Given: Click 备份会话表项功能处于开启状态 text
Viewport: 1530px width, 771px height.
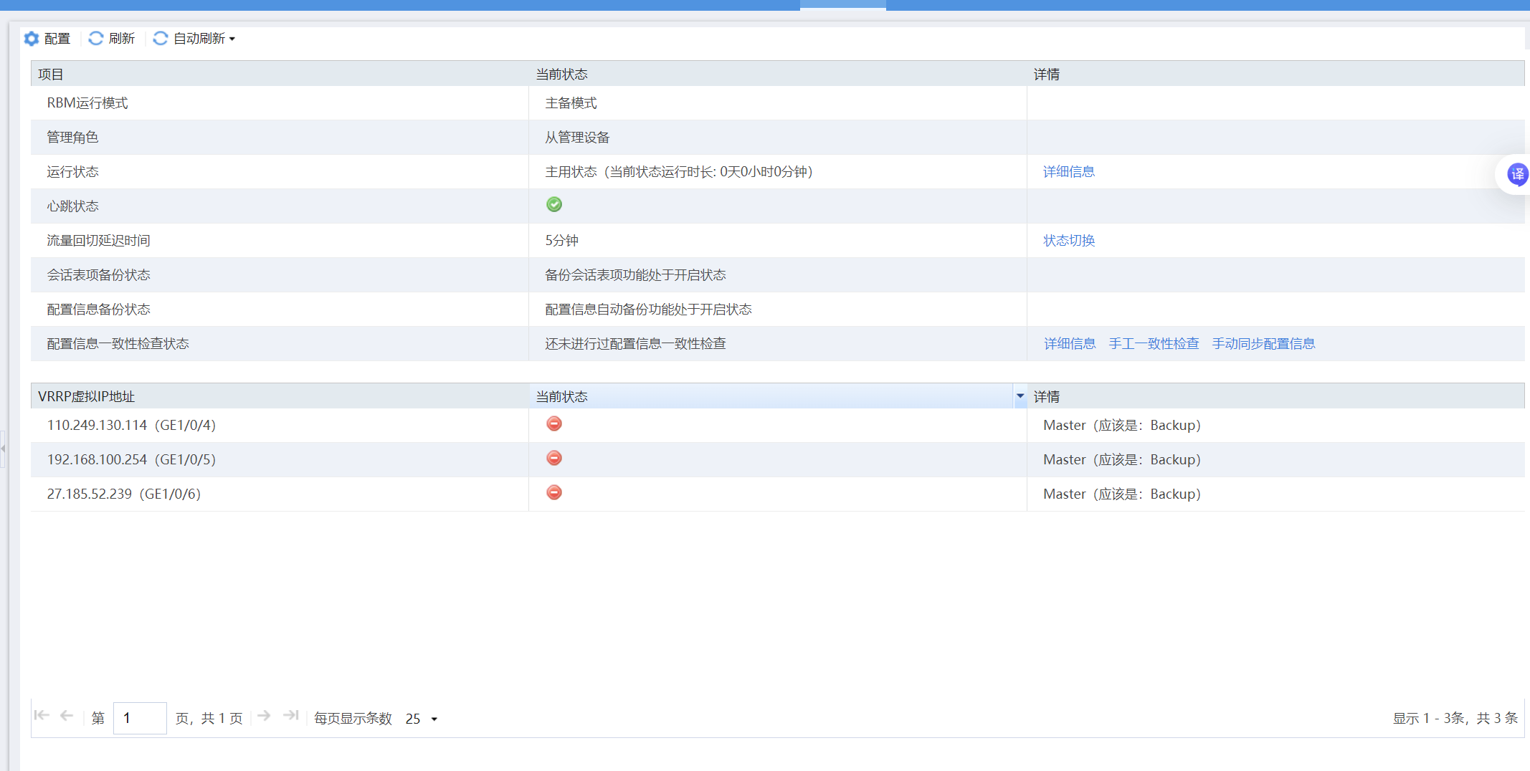Looking at the screenshot, I should pyautogui.click(x=635, y=275).
